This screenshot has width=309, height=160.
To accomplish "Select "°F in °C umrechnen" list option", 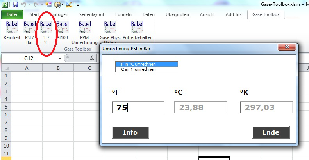I will click(x=146, y=64).
